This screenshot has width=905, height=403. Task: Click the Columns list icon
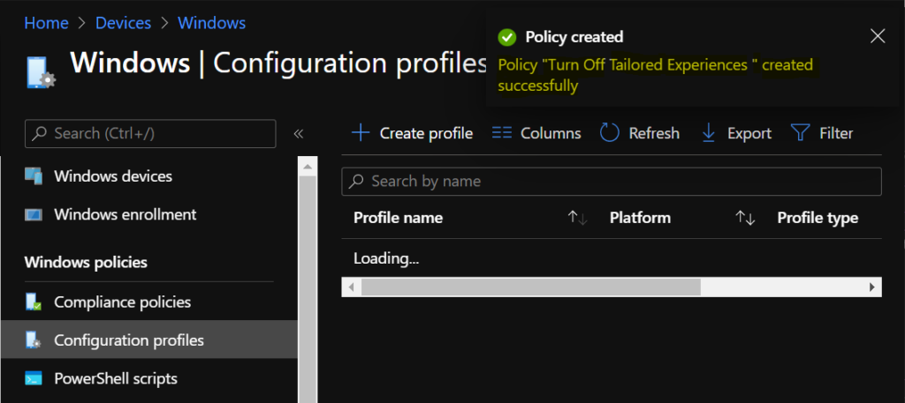coord(502,133)
